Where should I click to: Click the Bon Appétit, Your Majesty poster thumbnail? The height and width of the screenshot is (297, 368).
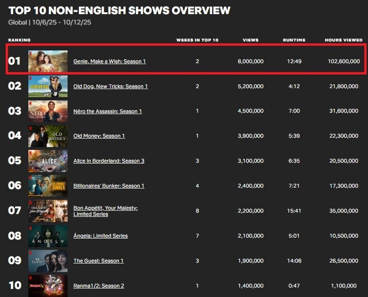(x=48, y=211)
